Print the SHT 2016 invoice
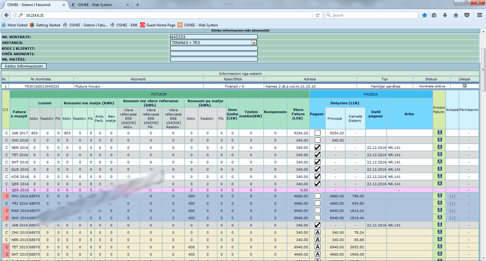The width and height of the screenshot is (486, 261). [440, 161]
